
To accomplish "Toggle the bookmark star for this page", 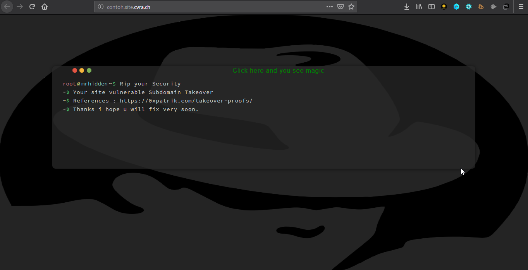I will coord(351,7).
